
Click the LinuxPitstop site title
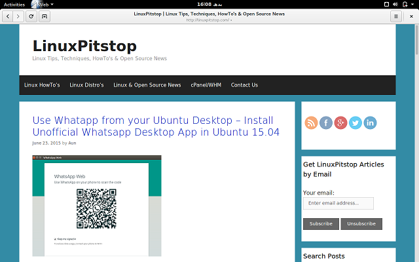pyautogui.click(x=84, y=46)
